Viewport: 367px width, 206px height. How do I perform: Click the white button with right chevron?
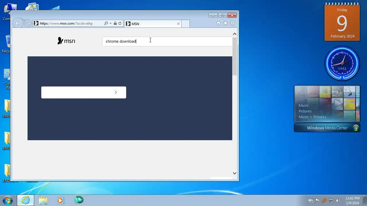click(84, 92)
